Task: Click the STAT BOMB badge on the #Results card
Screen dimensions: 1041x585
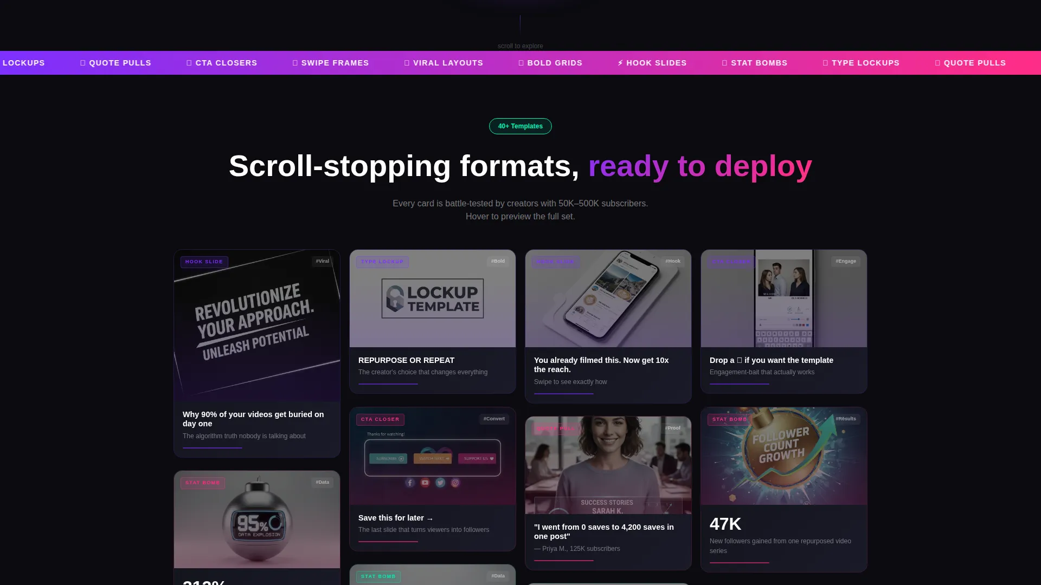Action: [730, 419]
